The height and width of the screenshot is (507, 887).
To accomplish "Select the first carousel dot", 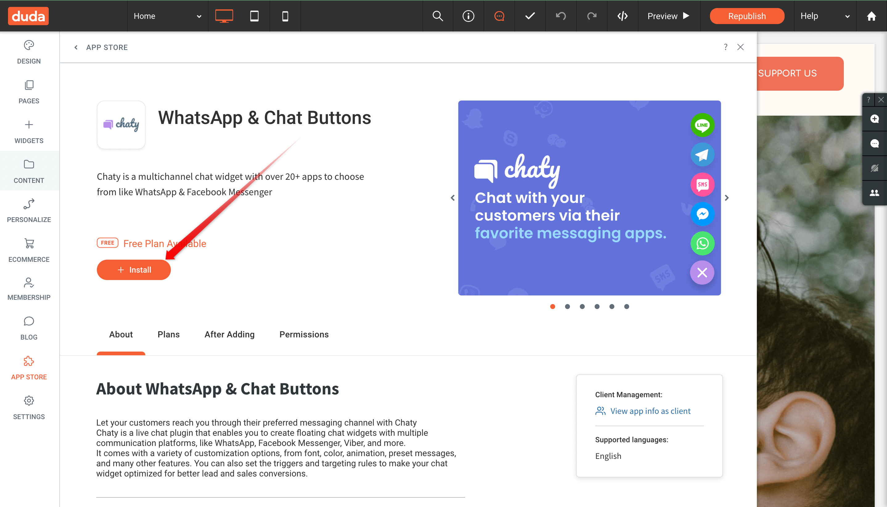I will coord(553,307).
